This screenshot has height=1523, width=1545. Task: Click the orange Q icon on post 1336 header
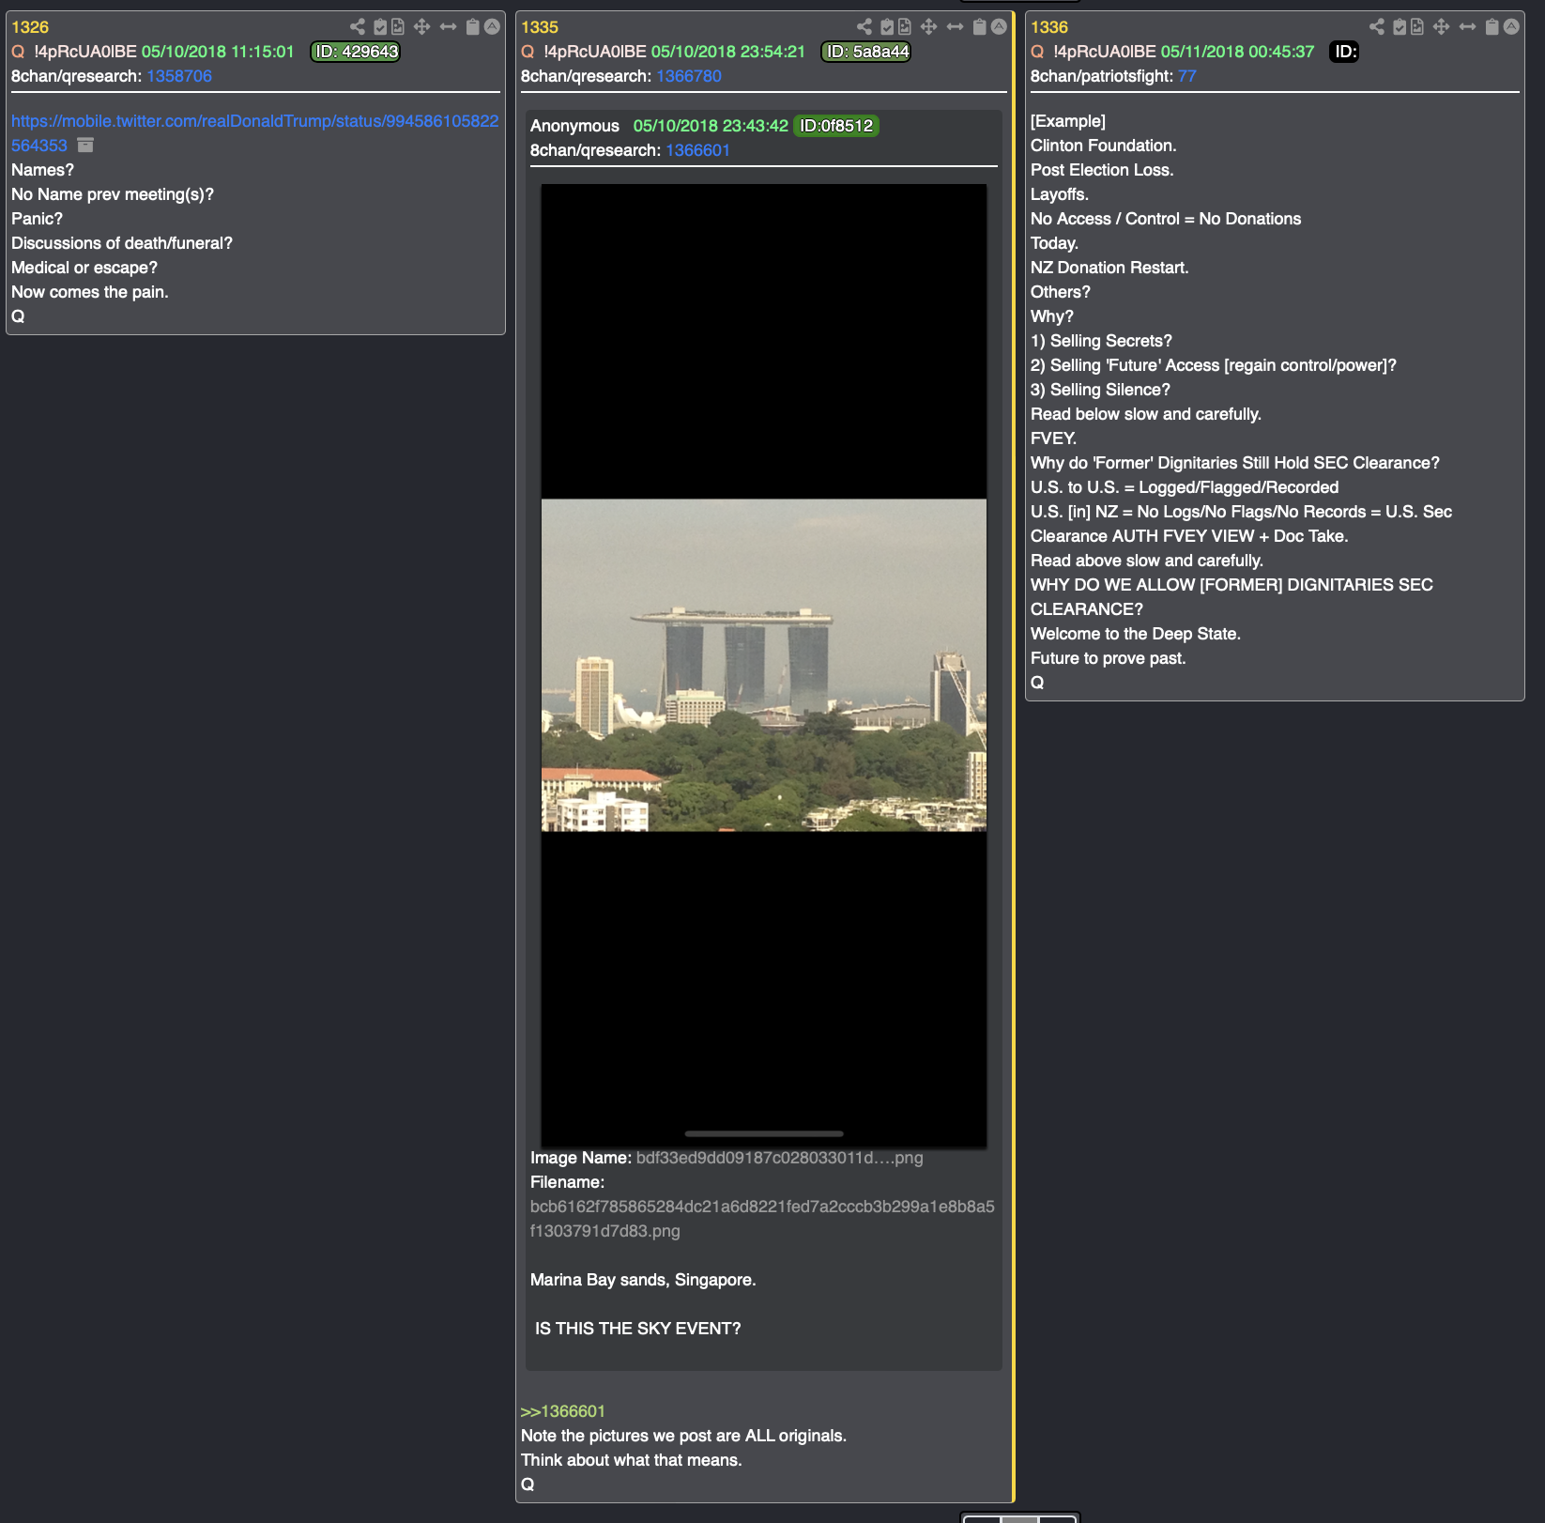[1037, 52]
